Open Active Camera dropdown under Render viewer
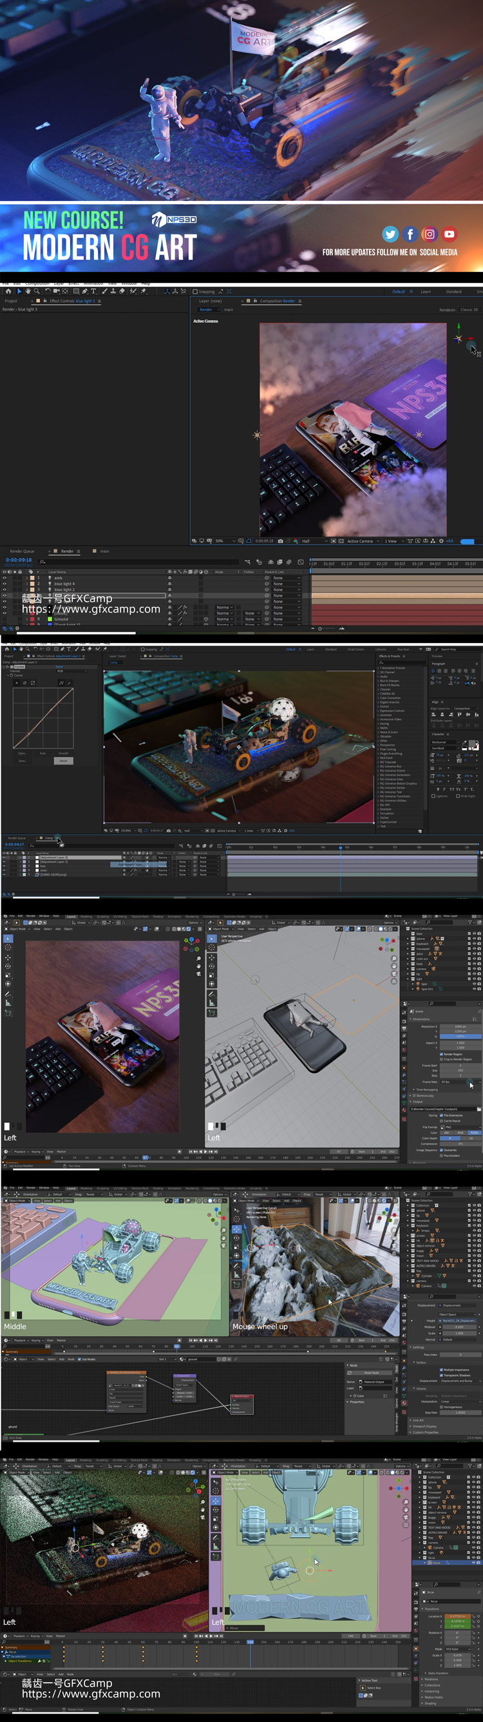483x1722 pixels. [x=363, y=541]
